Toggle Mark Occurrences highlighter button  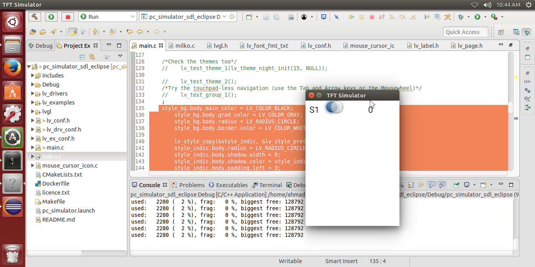click(73, 32)
